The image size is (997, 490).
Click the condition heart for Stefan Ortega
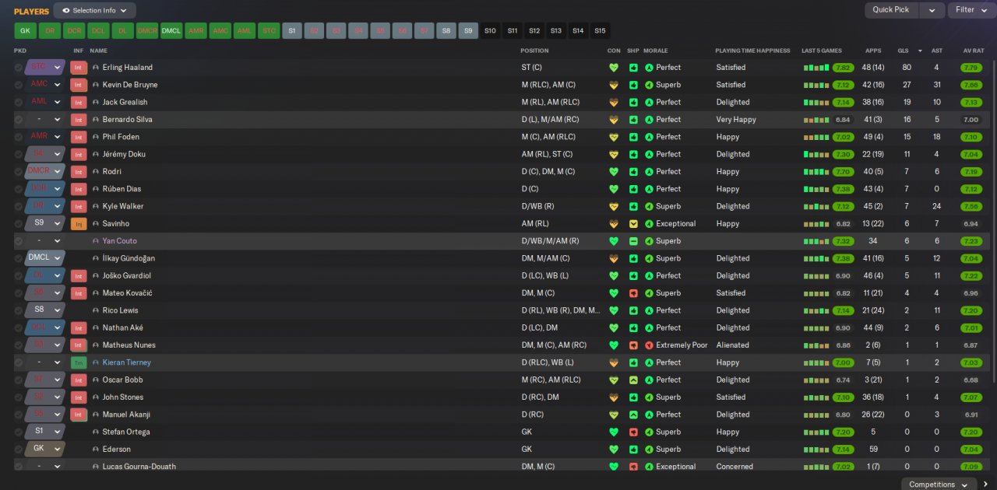[x=614, y=432]
